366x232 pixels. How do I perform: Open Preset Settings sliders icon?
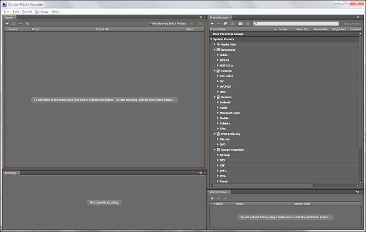pos(232,24)
